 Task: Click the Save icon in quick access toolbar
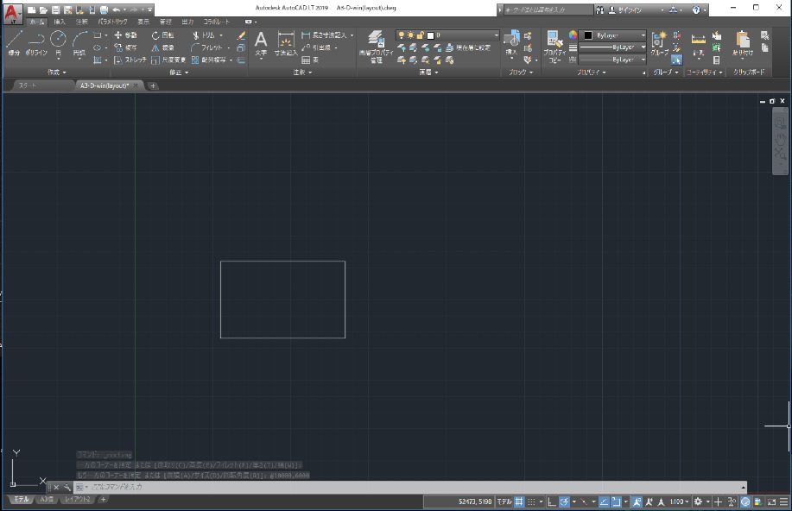tap(55, 9)
